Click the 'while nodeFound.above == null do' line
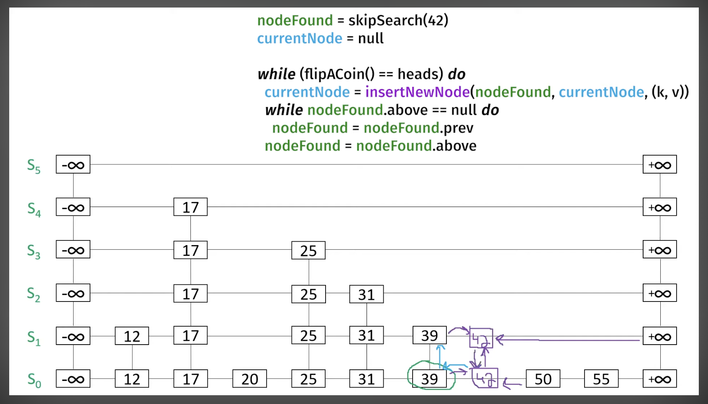The width and height of the screenshot is (708, 404). [x=382, y=110]
